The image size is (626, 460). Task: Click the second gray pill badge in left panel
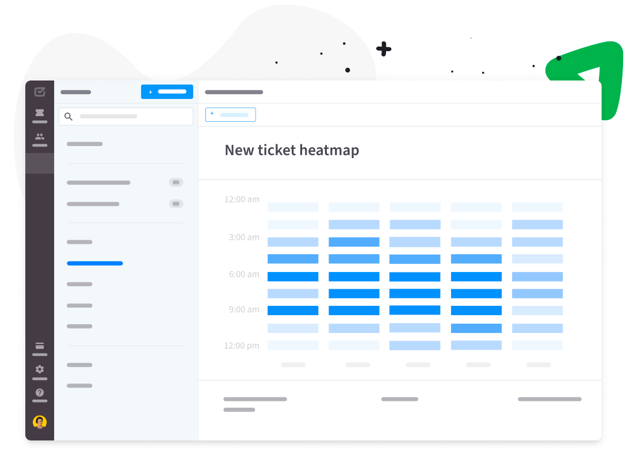click(x=176, y=204)
